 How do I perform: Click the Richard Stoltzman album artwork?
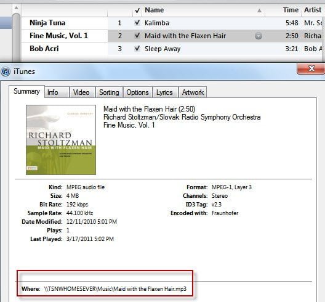[x=61, y=140]
